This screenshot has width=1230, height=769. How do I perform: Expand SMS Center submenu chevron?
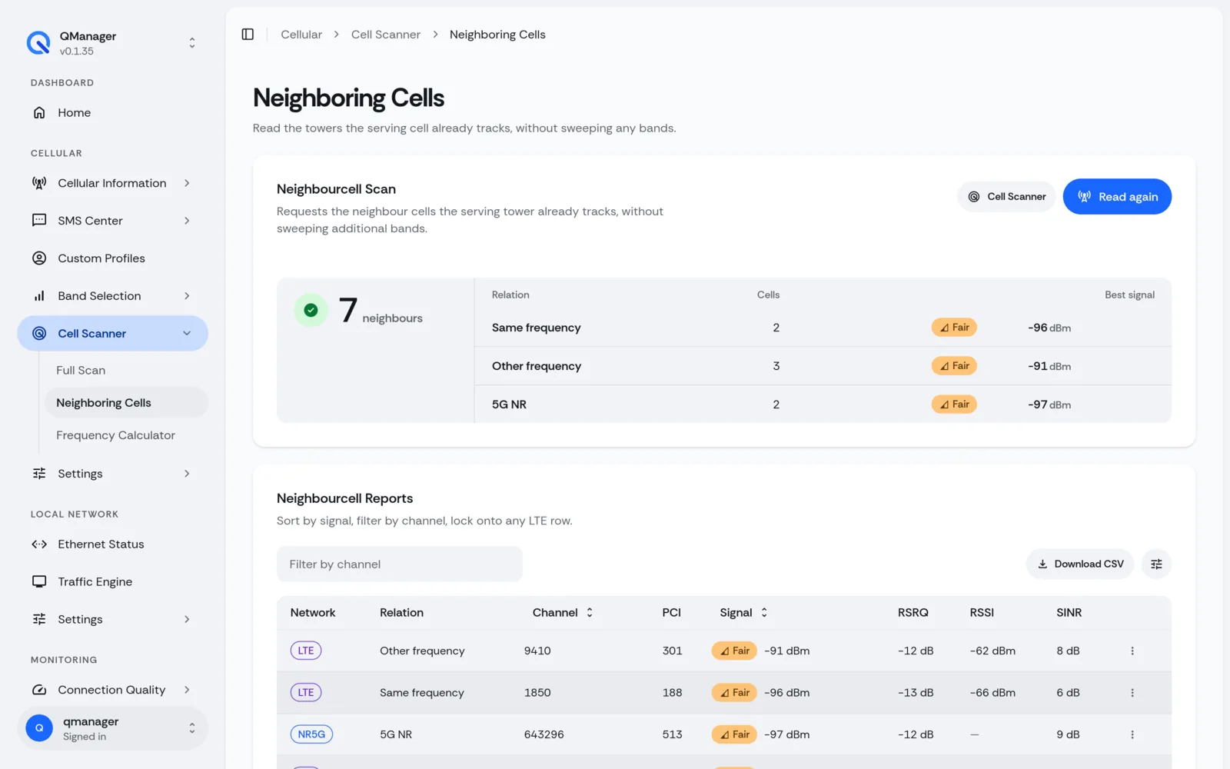click(187, 221)
